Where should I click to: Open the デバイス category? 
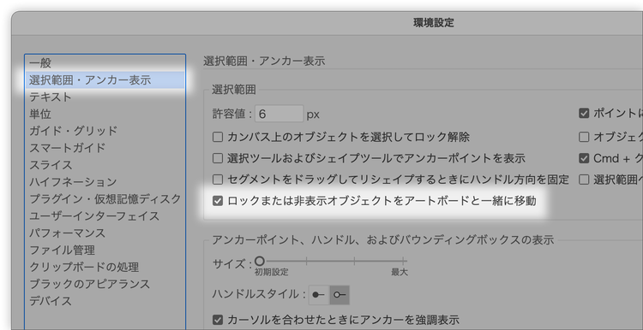pos(105,301)
